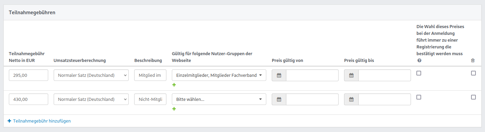Open calendar icon for Preis gültig von, 295,00 row
Viewport: 485px width, 132px height.
tap(279, 75)
